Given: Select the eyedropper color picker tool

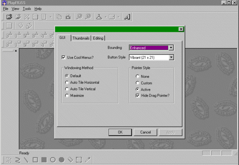Looking at the screenshot, I should pos(88,160).
